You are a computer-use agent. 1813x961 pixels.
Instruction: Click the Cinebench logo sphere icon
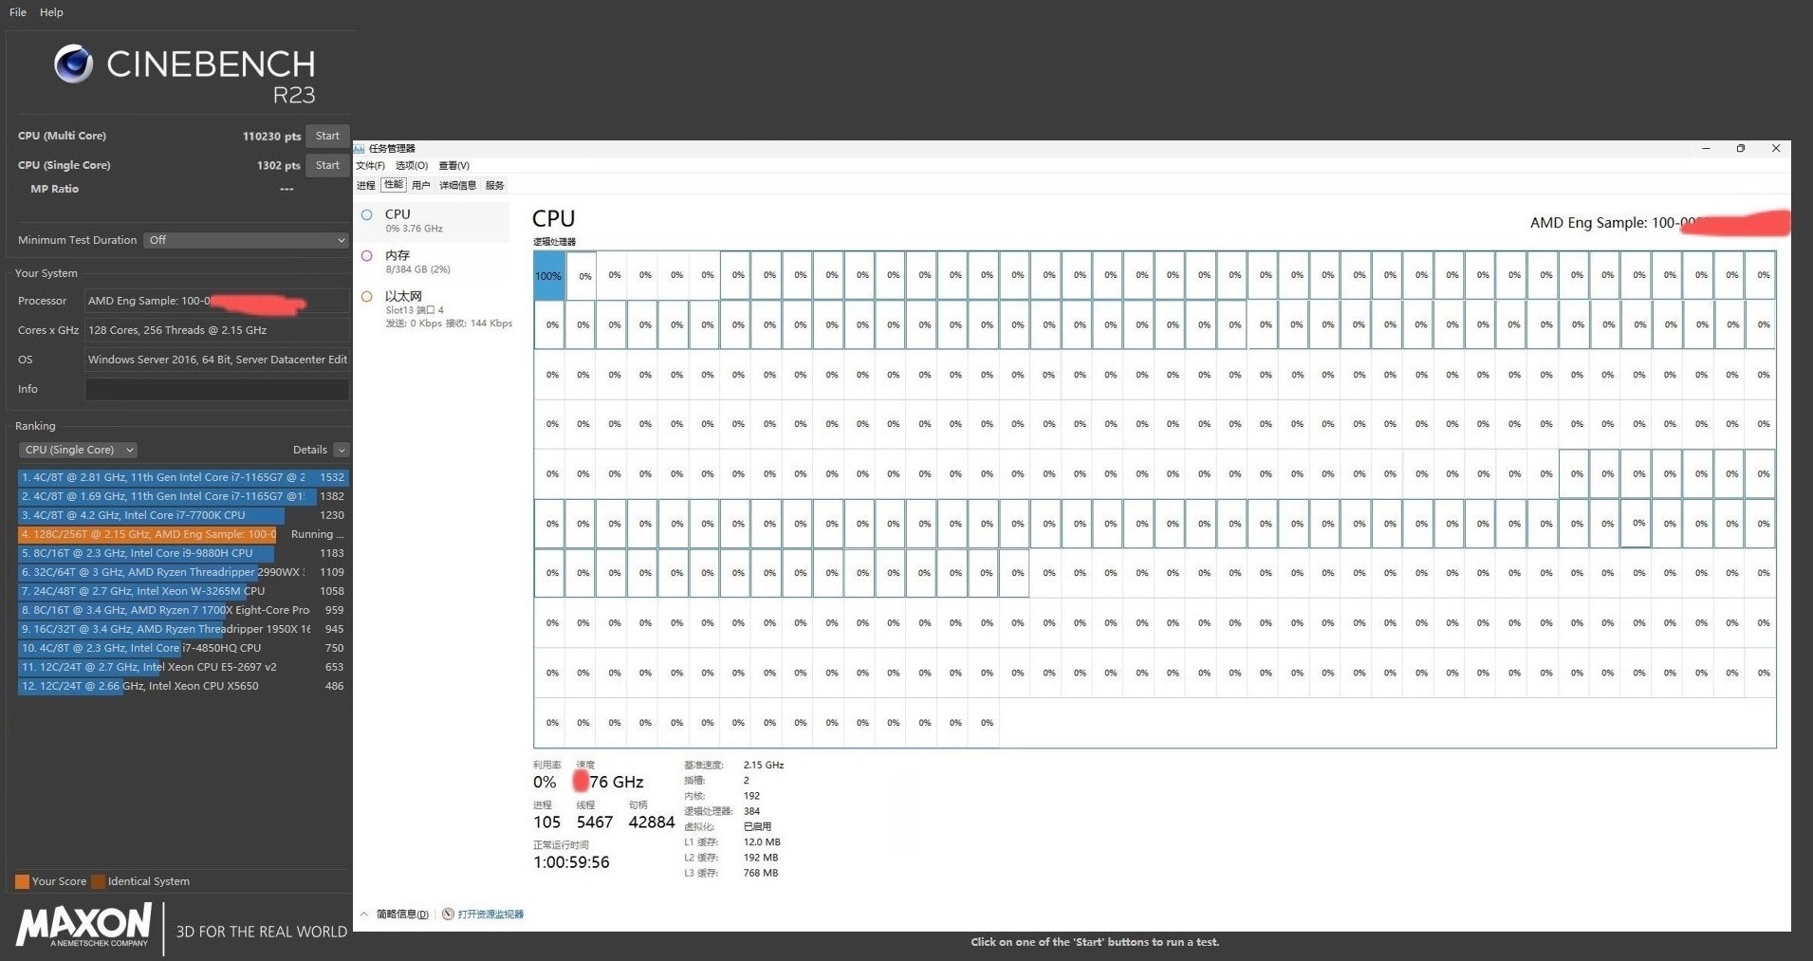pos(73,64)
